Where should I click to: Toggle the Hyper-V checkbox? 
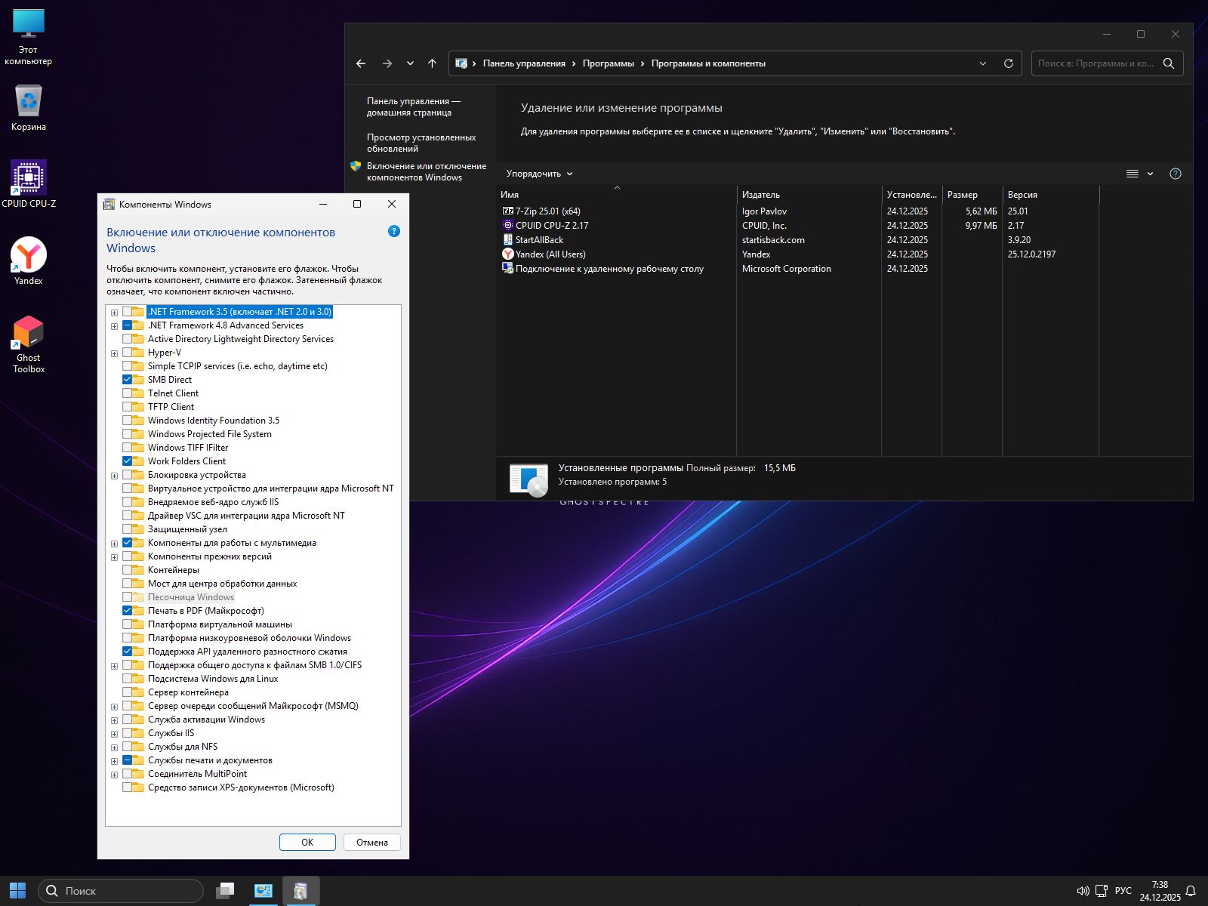pyautogui.click(x=128, y=353)
